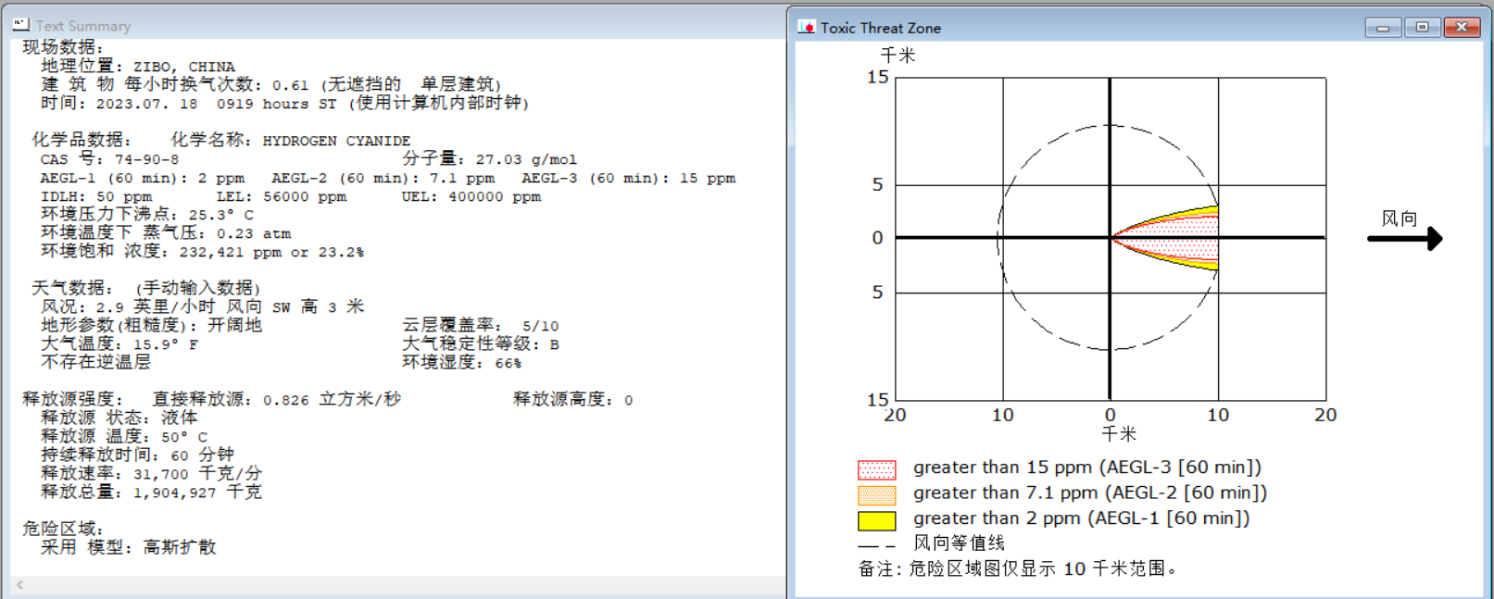Click the left scroll arrow in Text Summary

pos(19,585)
